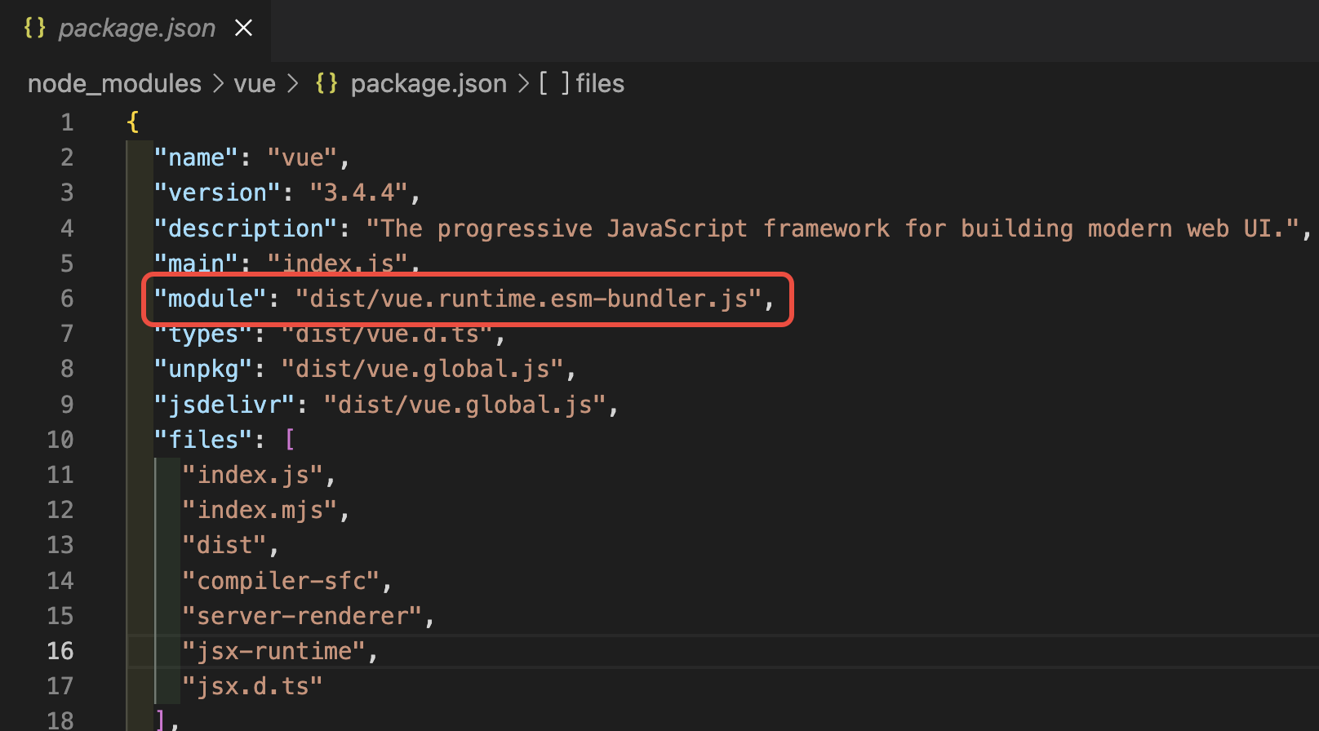This screenshot has width=1319, height=731.
Task: Click the "compiler-sfc" array entry
Action: coord(281,581)
